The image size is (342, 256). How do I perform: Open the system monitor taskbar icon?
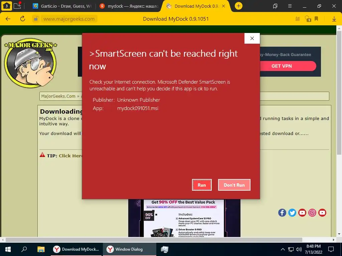(x=164, y=249)
